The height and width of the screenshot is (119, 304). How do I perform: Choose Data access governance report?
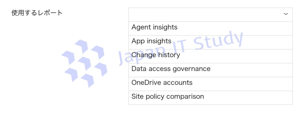171,69
